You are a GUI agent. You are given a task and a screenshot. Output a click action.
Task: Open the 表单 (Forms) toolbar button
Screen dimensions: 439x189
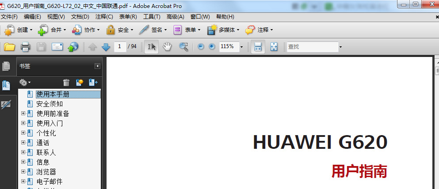pyautogui.click(x=187, y=30)
